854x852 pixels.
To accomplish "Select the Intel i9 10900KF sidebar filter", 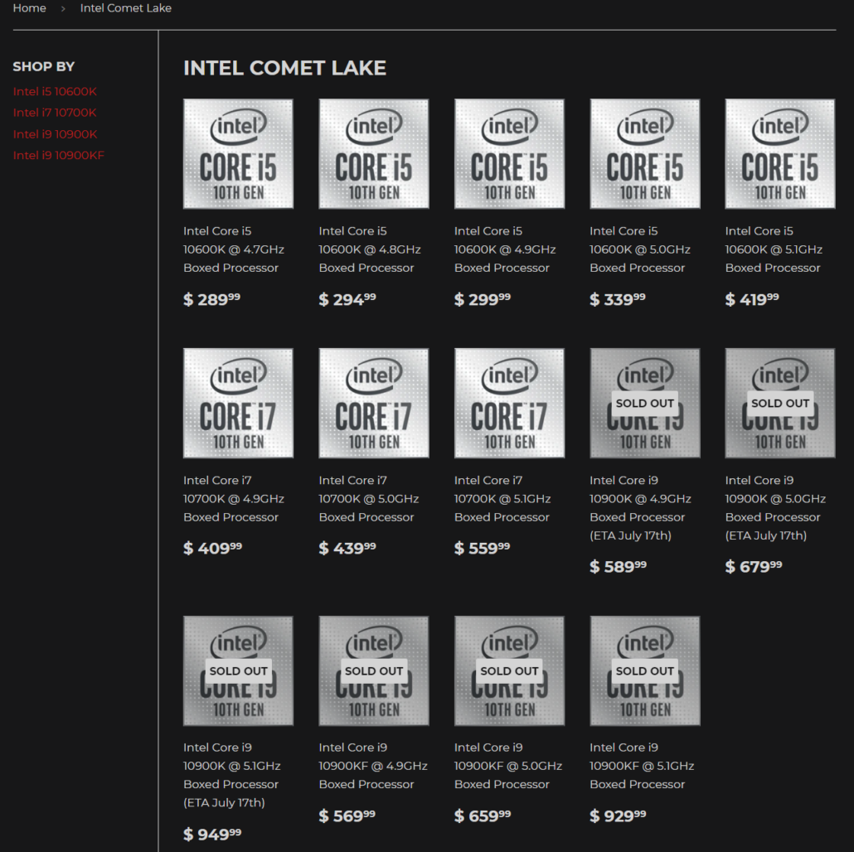I will click(x=58, y=155).
